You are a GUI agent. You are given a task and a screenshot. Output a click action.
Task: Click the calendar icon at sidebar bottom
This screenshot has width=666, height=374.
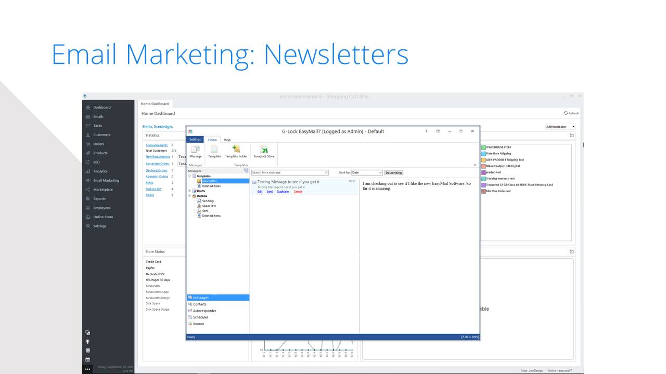tap(87, 359)
